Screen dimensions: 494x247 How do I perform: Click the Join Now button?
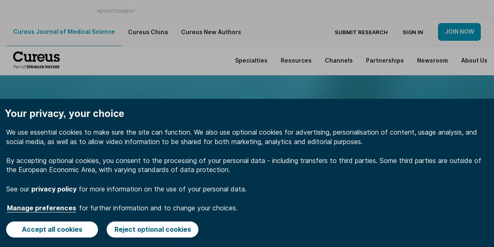coord(459,32)
